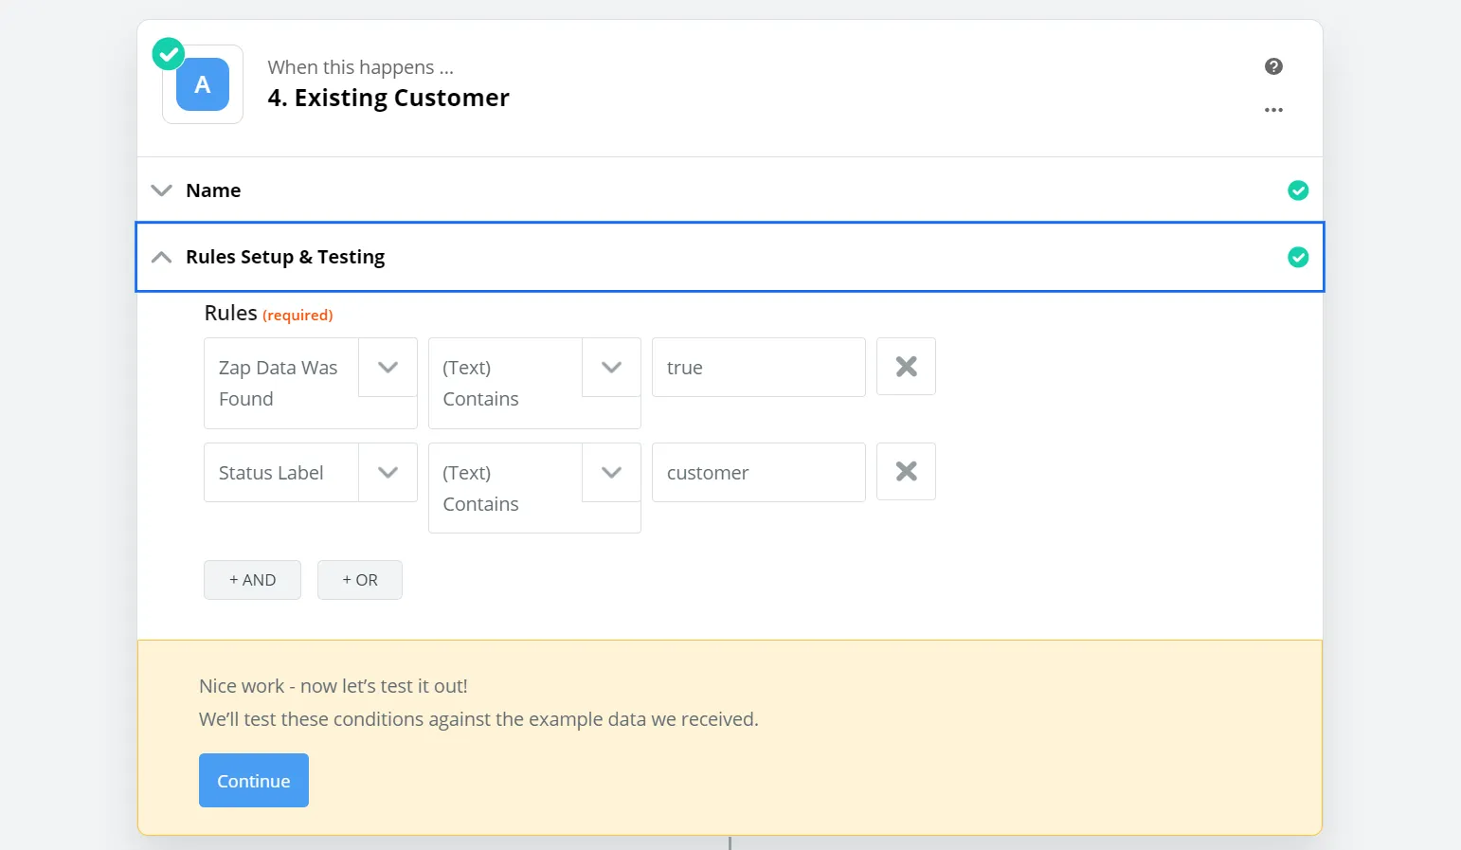Click the green checkmark badge on step icon
Image resolution: width=1461 pixels, height=850 pixels.
coord(169,54)
